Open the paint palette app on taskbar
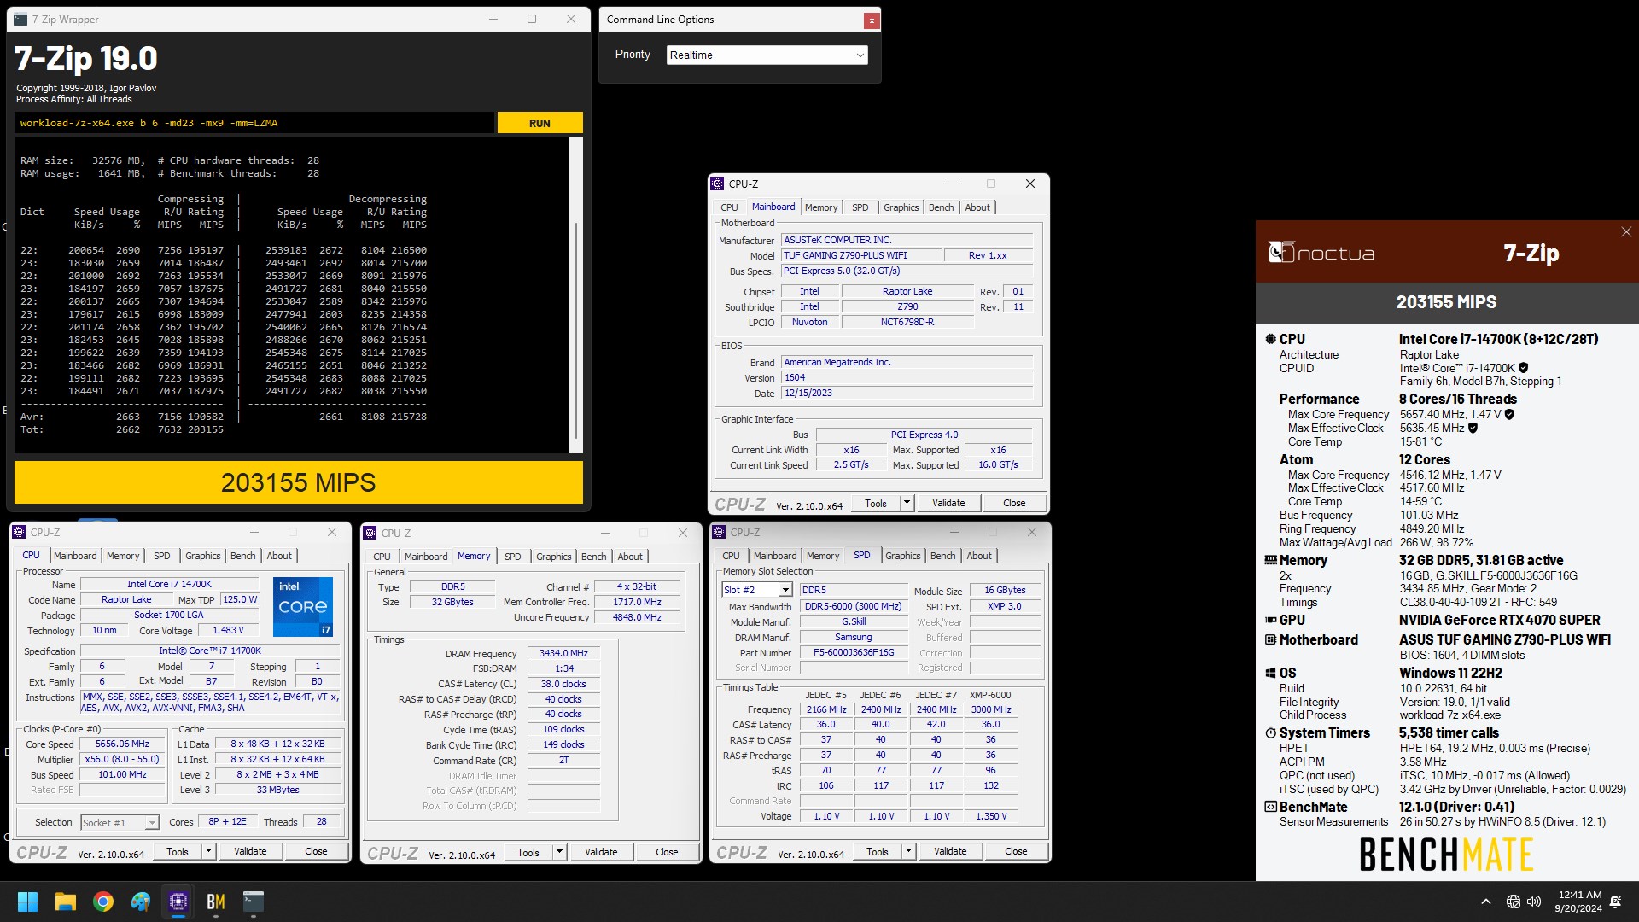This screenshot has width=1639, height=922. pos(141,902)
